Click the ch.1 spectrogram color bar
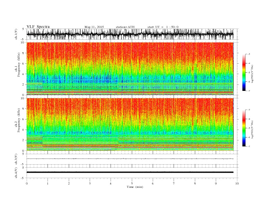Image resolution: width=267 pixels, height=206 pixels. [x=244, y=72]
